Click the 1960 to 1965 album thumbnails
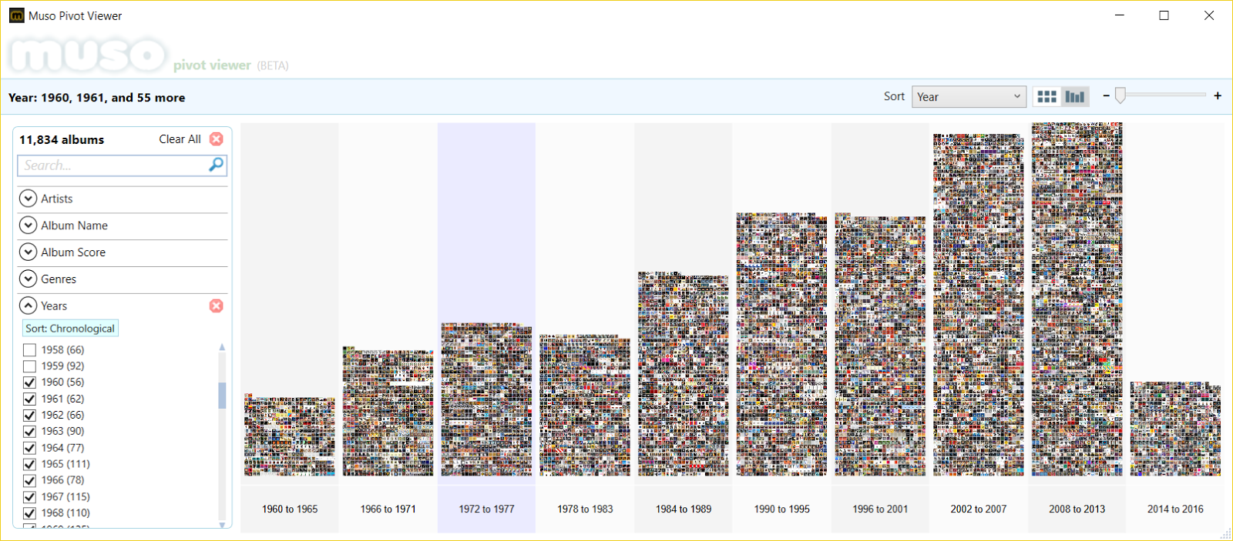The width and height of the screenshot is (1233, 541). click(290, 436)
